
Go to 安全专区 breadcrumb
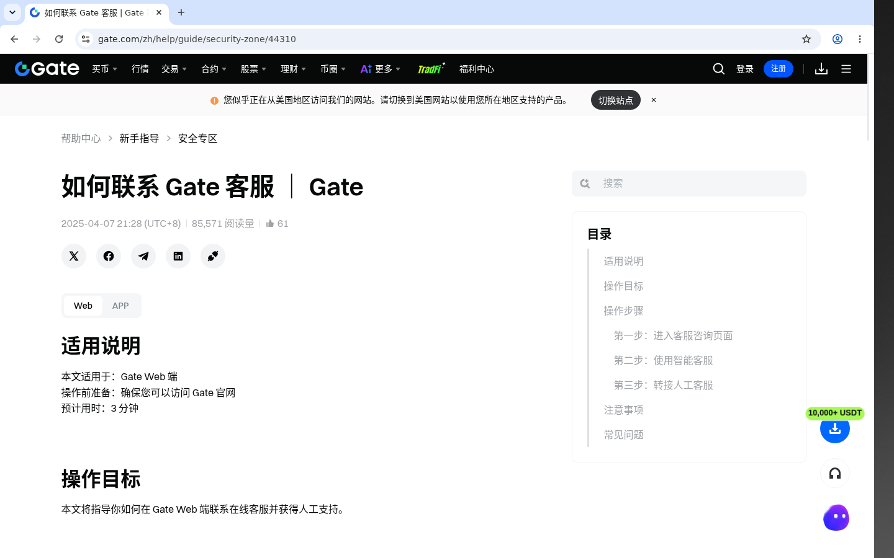[197, 138]
